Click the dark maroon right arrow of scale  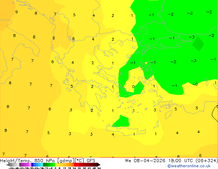coord(99,165)
